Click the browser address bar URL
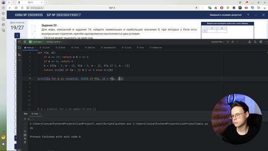This screenshot has height=151, width=268. click(37, 8)
